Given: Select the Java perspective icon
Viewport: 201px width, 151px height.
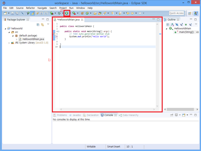Looking at the screenshot, I should 196,13.
